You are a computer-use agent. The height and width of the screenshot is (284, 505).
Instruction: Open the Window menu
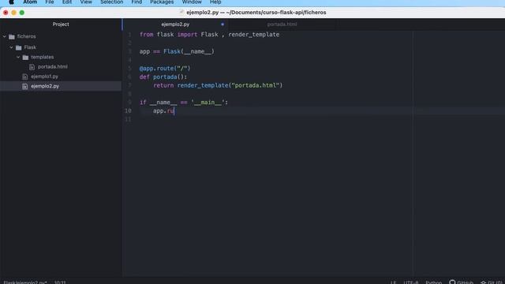point(192,2)
